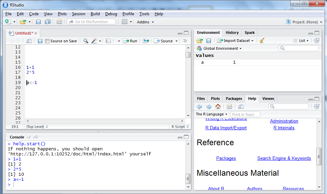
Task: Click the Help pane vertical scrollbar thumb
Action: (x=319, y=157)
